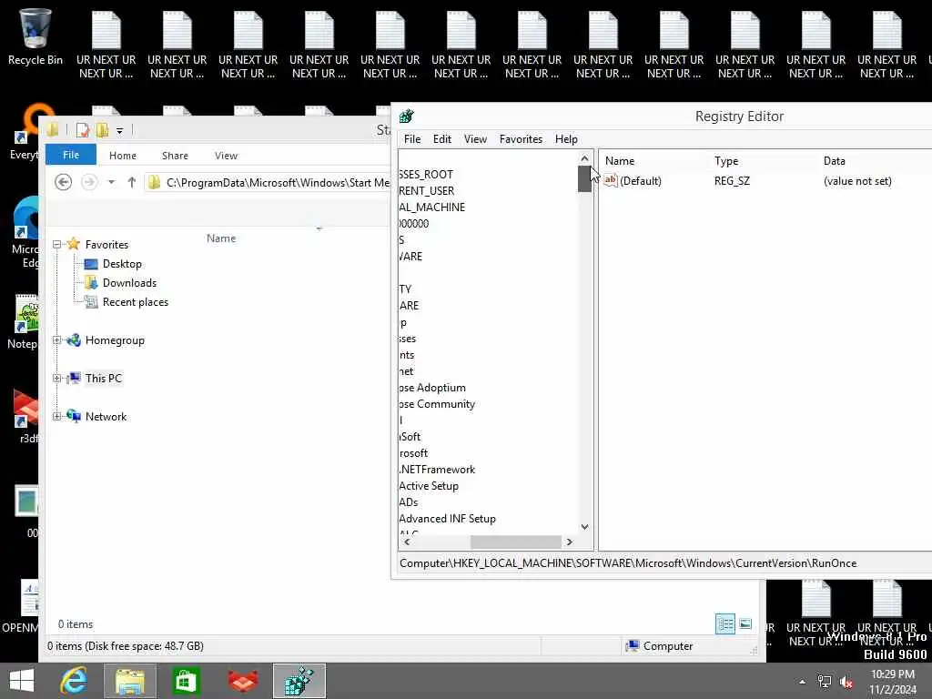Click the network tray icon
The width and height of the screenshot is (932, 699).
[x=825, y=682]
